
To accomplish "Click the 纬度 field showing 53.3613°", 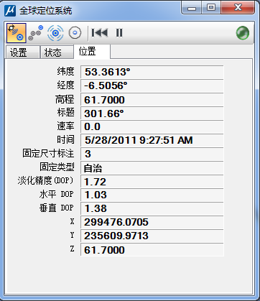I will (152, 72).
